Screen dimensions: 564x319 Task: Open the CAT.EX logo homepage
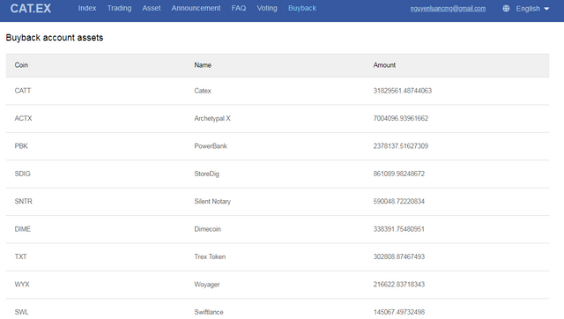pos(31,8)
